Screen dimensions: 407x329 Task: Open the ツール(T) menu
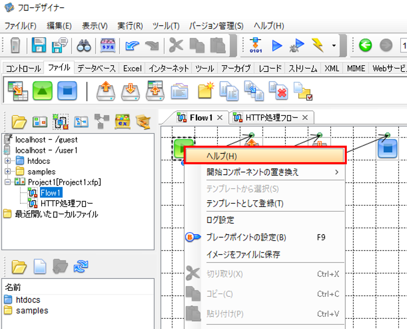166,26
